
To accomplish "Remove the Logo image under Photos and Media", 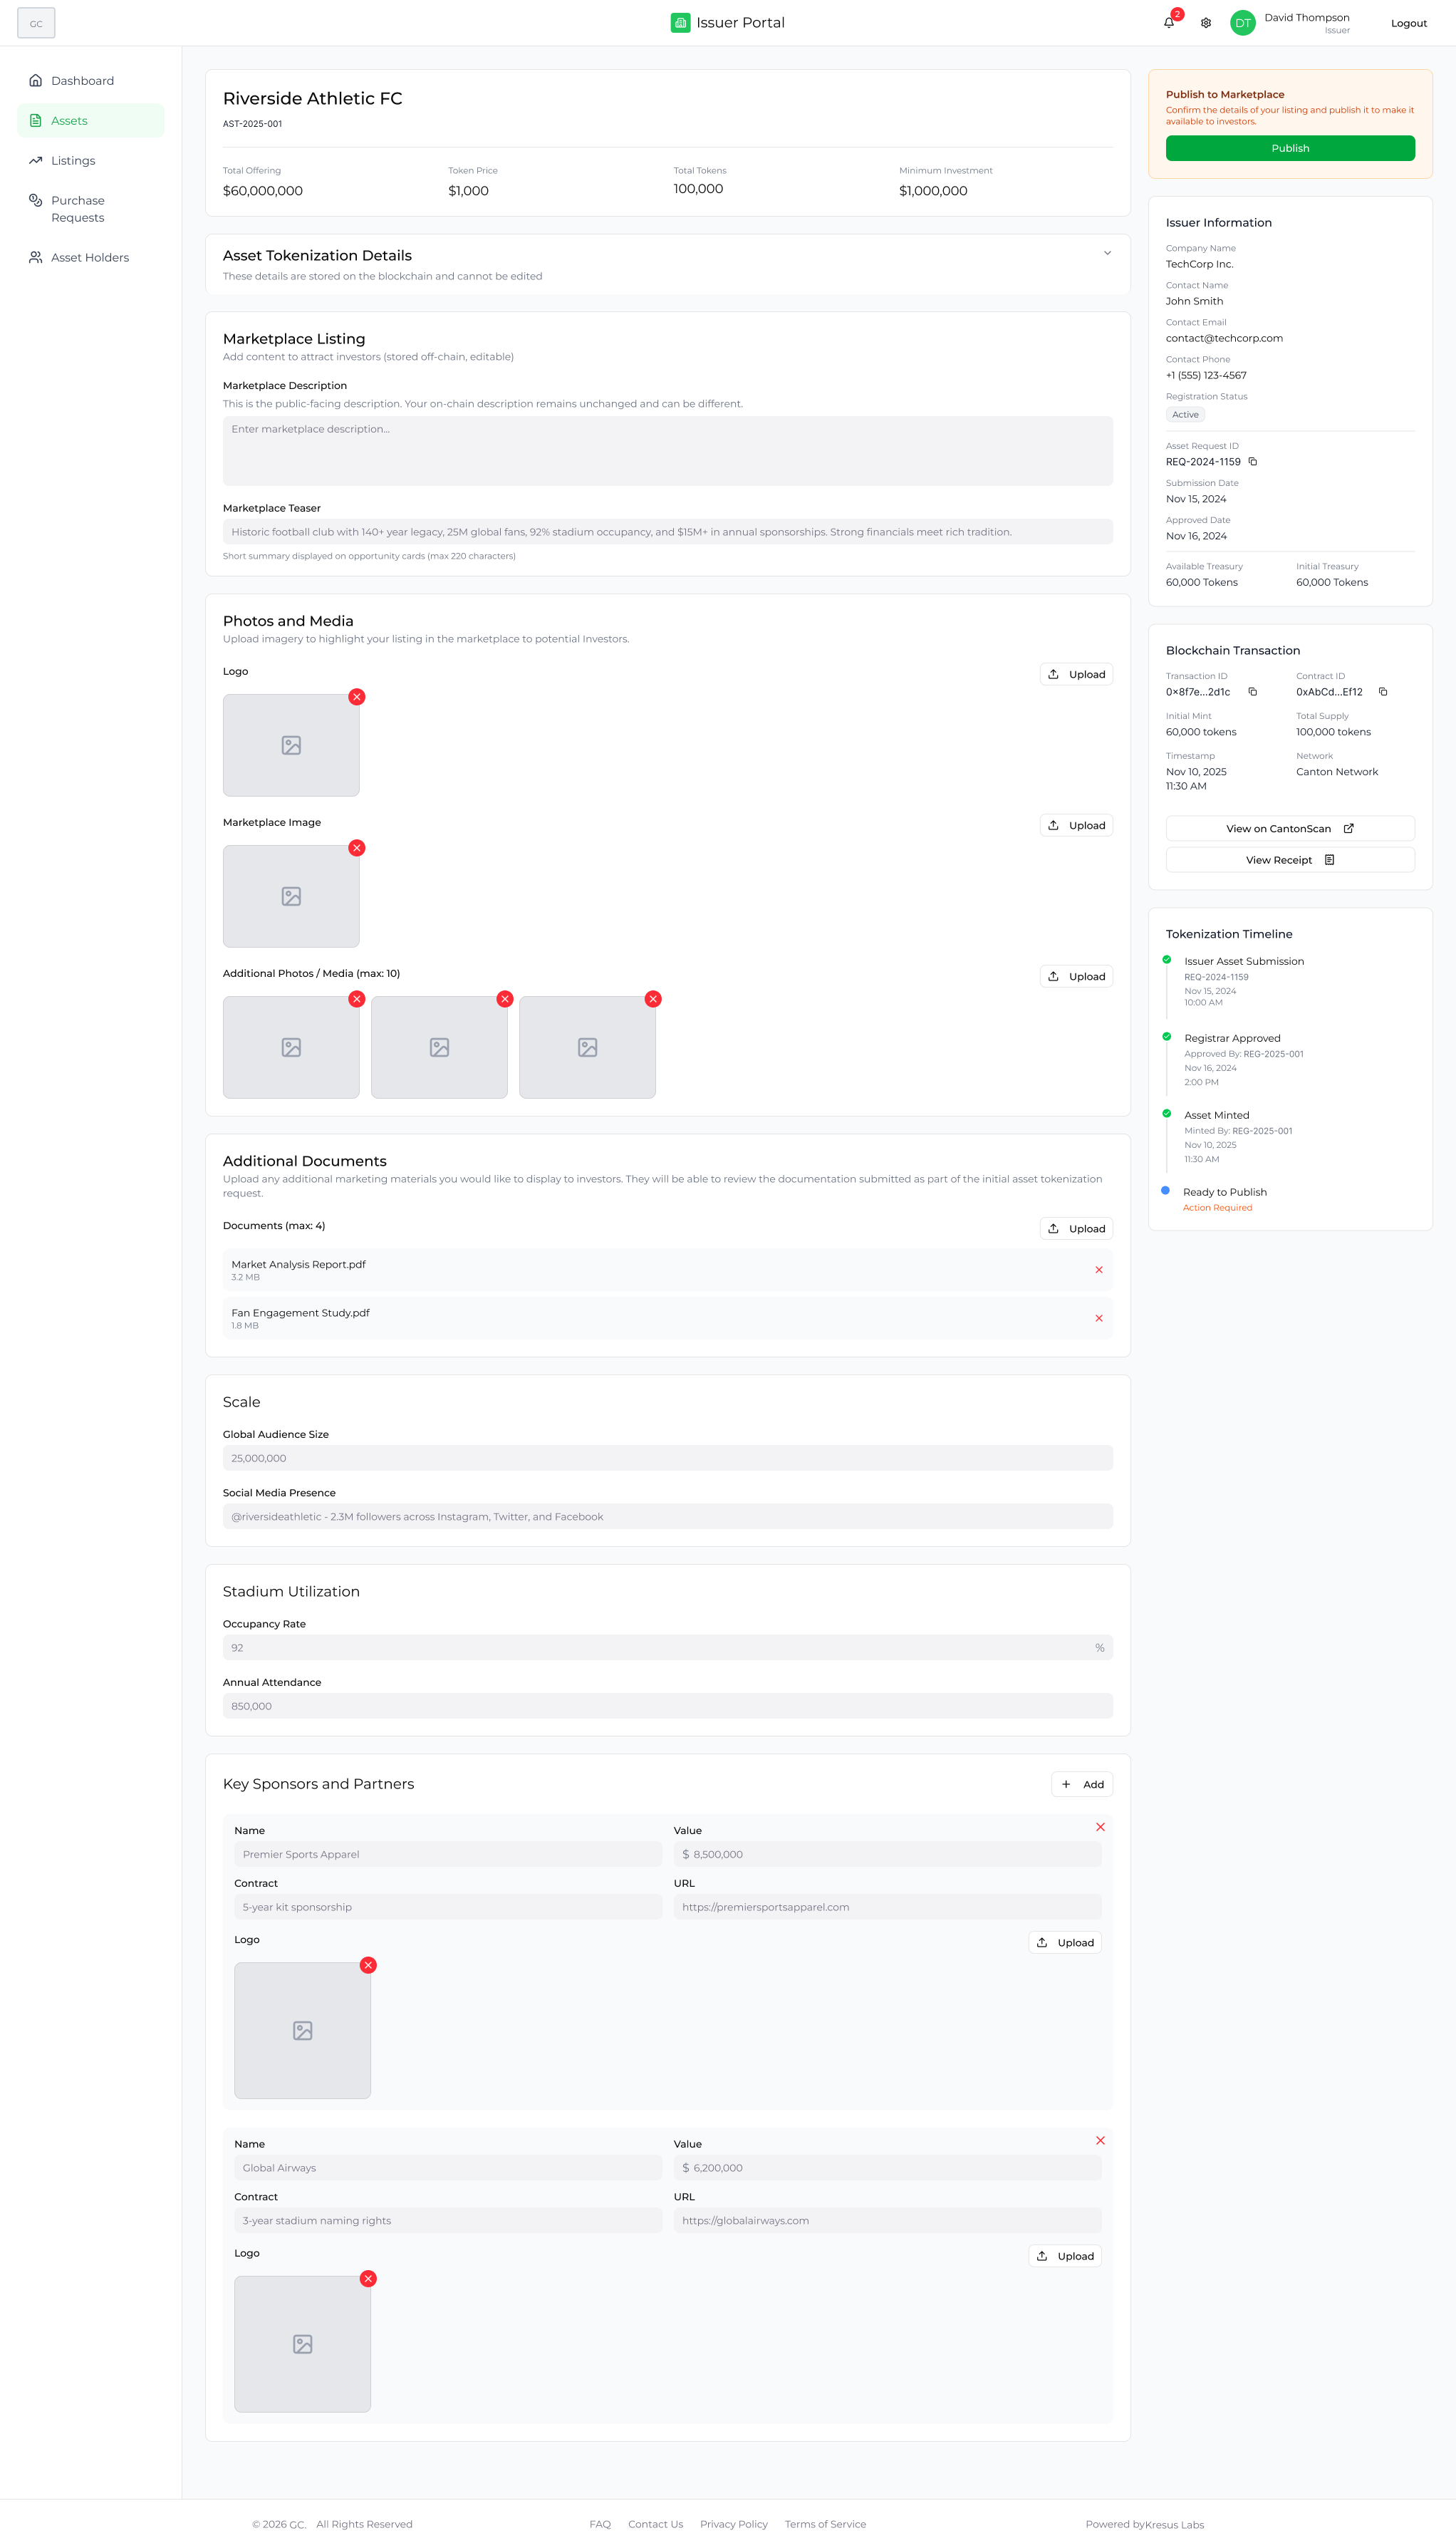I will [x=357, y=697].
